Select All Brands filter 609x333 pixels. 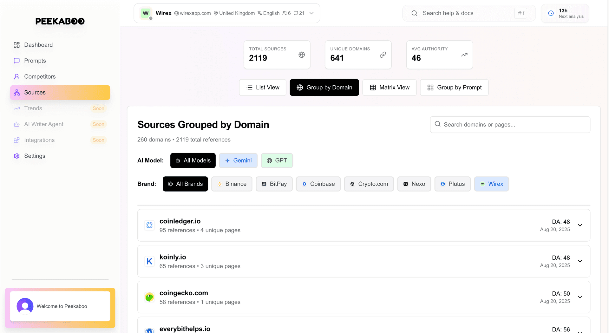pyautogui.click(x=185, y=184)
